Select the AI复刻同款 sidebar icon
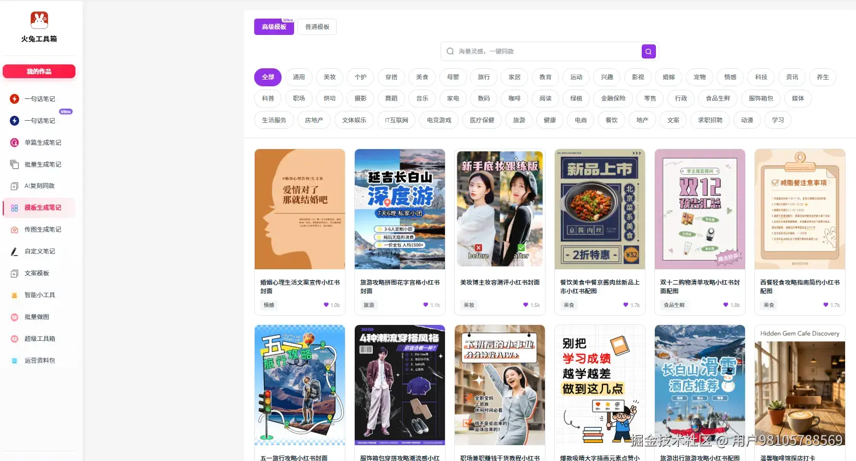856x461 pixels. tap(15, 186)
